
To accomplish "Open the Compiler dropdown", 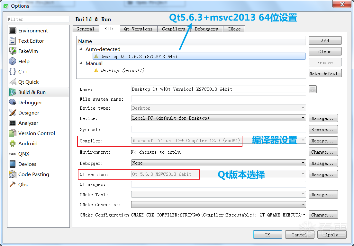I will [218, 140].
